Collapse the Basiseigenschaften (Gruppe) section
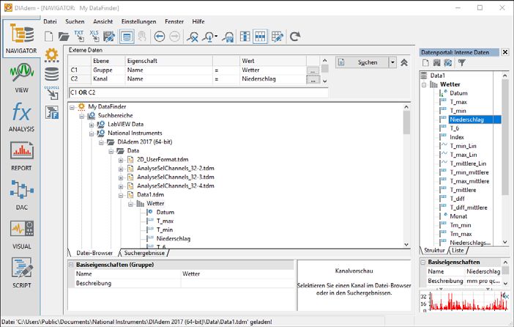514x327 pixels. point(71,265)
